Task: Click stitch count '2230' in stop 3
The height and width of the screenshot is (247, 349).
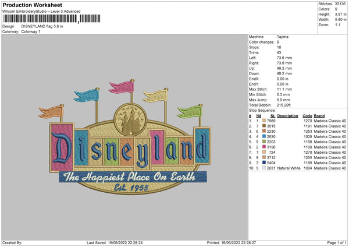Action: 271,131
